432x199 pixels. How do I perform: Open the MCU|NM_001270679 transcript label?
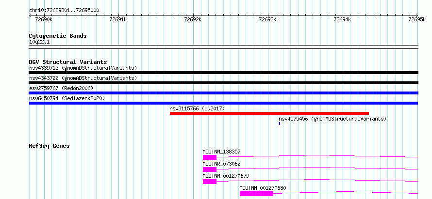(226, 176)
